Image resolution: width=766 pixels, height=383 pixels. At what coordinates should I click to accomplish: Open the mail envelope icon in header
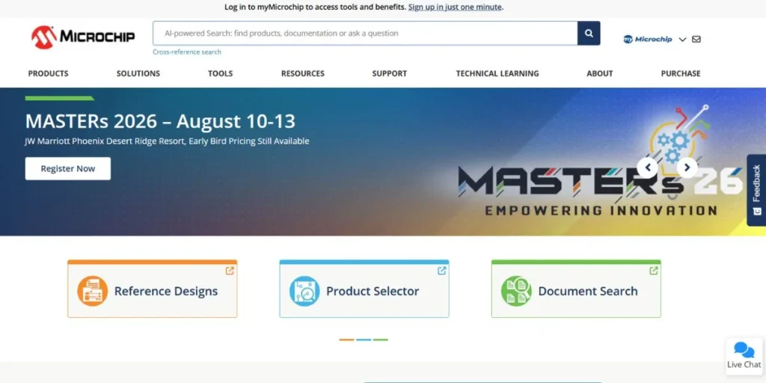pyautogui.click(x=696, y=39)
